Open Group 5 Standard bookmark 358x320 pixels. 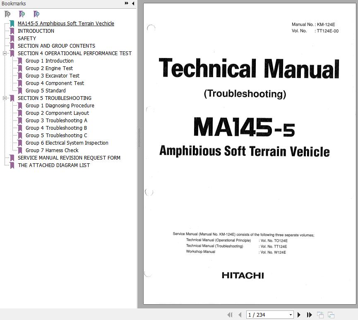point(46,91)
